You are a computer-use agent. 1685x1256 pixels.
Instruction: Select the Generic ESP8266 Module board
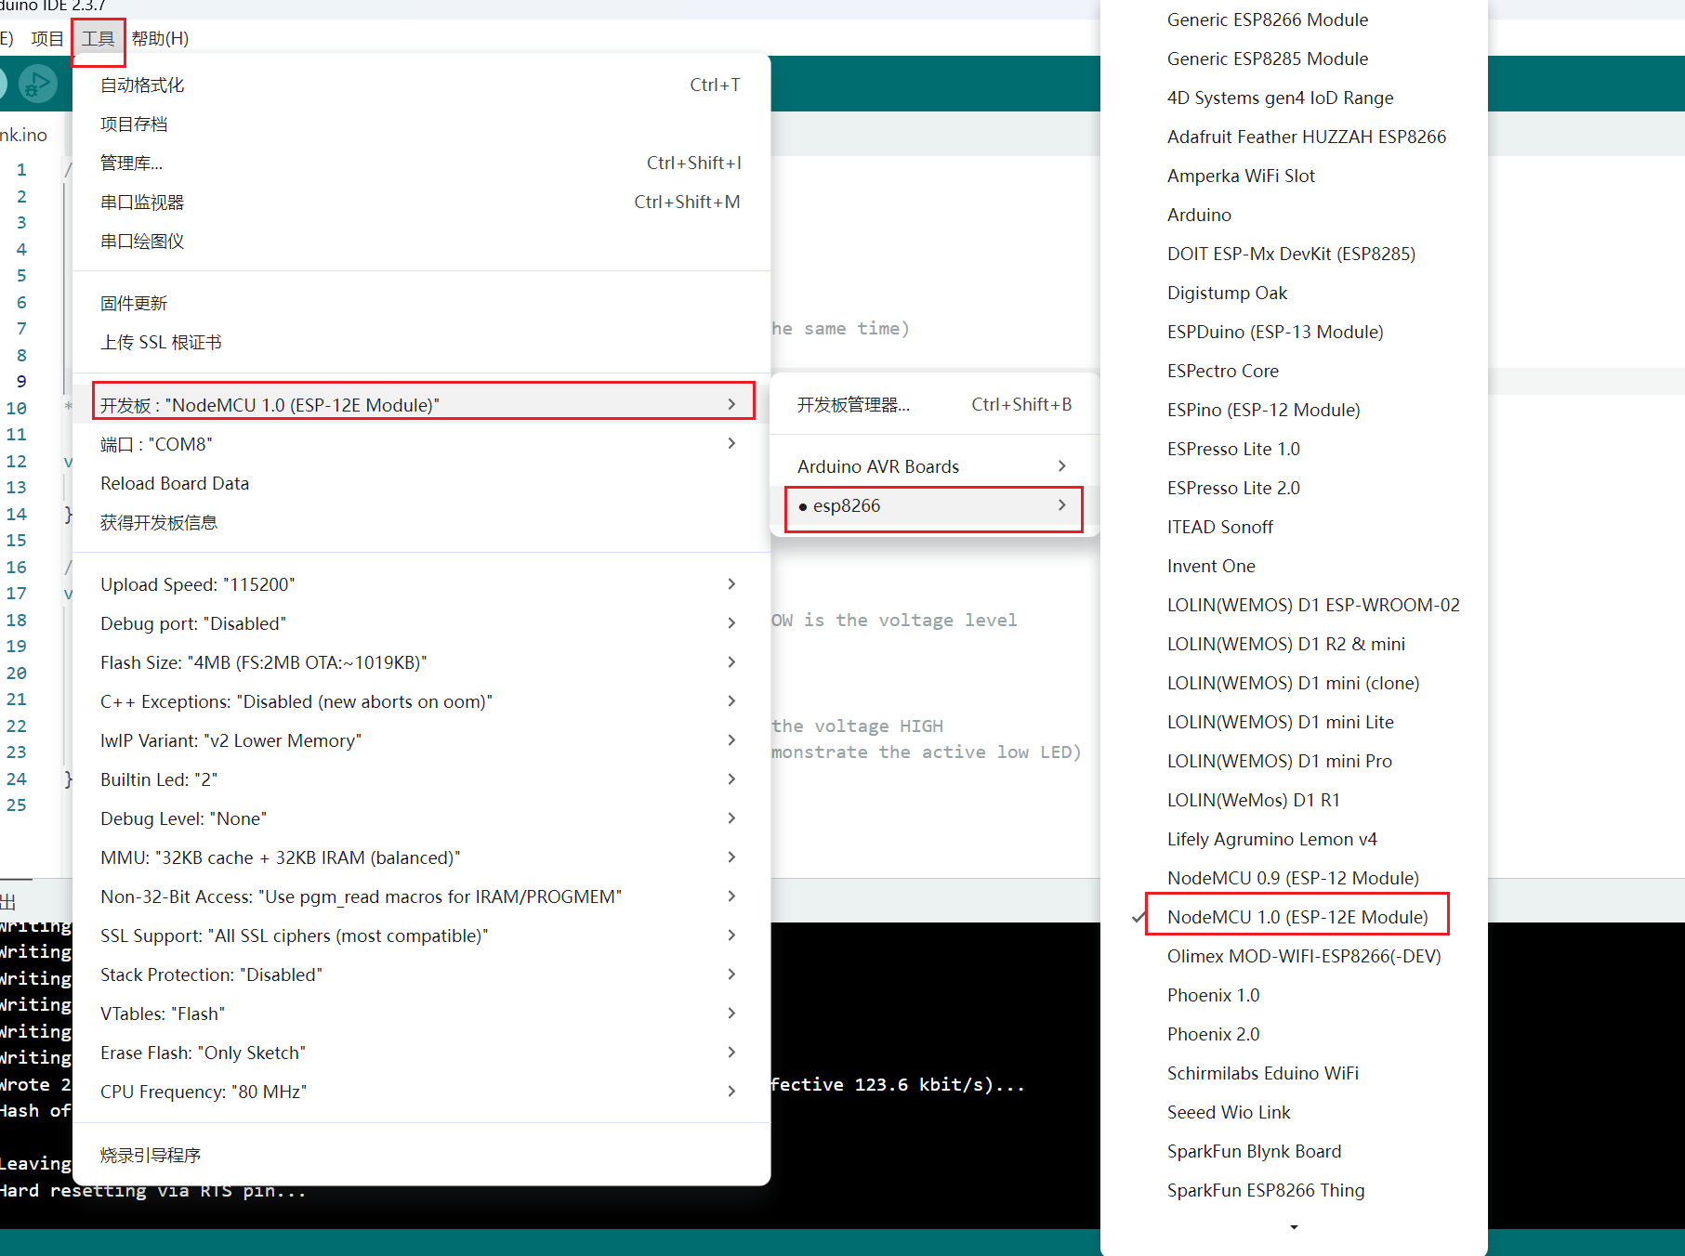click(x=1267, y=20)
